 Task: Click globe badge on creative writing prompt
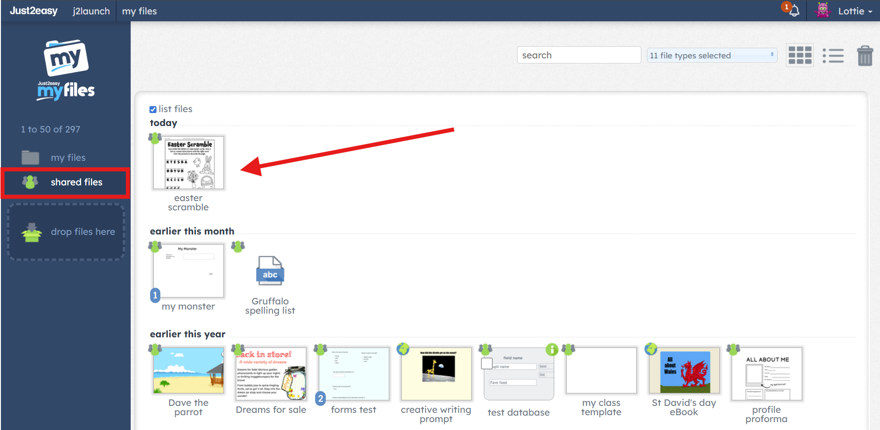403,349
